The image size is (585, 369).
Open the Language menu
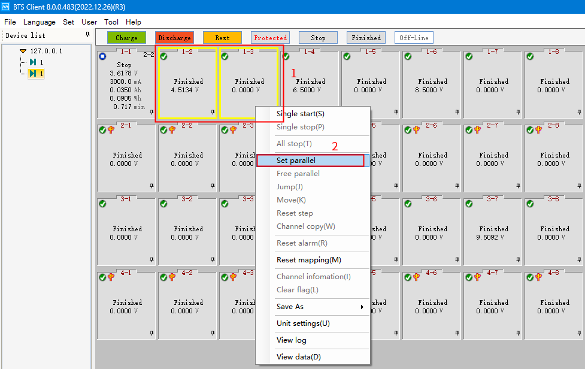coord(39,22)
